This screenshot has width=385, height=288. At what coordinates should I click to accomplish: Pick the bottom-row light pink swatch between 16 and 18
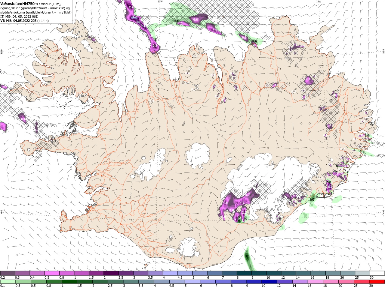[315, 282]
